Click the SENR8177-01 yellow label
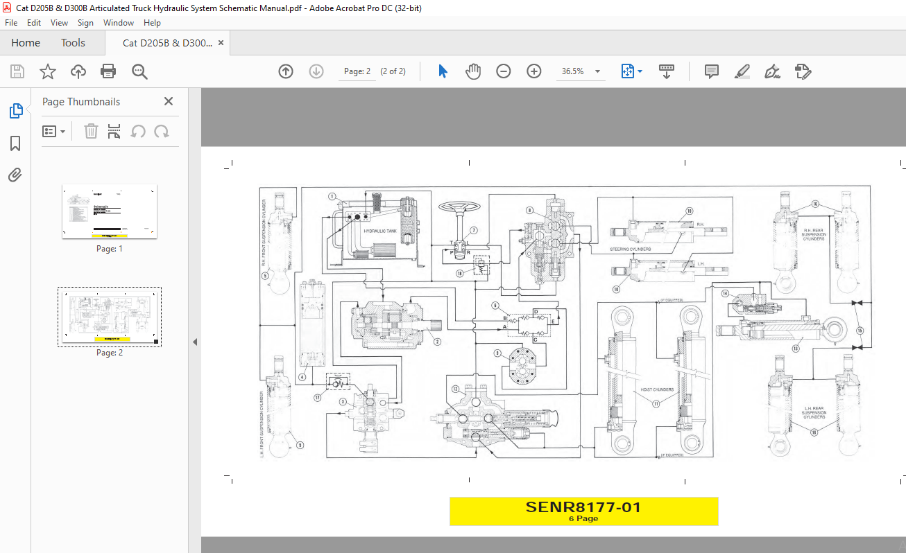This screenshot has width=906, height=553. coord(583,511)
